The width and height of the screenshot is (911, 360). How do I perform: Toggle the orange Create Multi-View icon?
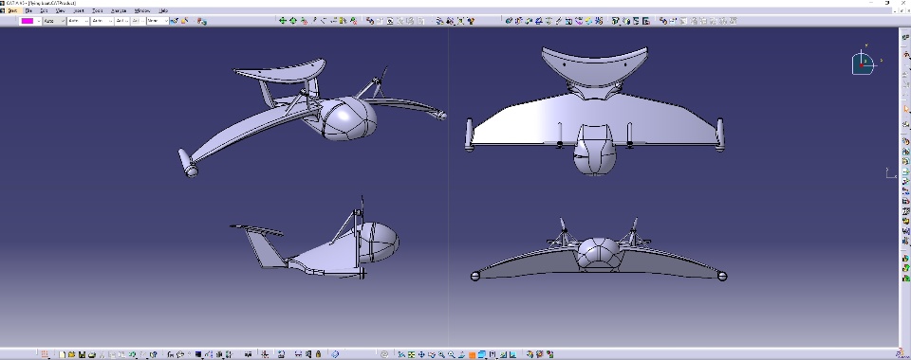click(x=472, y=354)
